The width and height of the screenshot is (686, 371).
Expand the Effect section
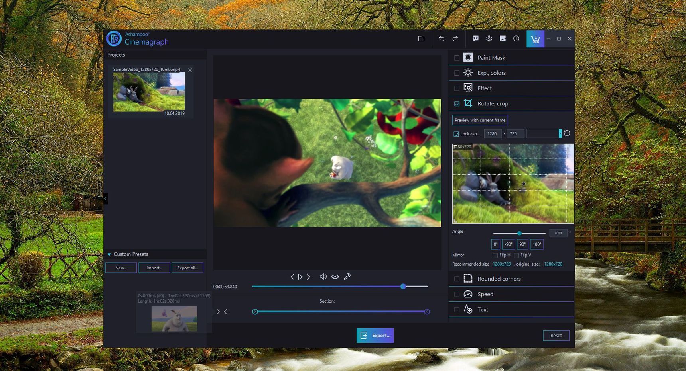click(511, 88)
